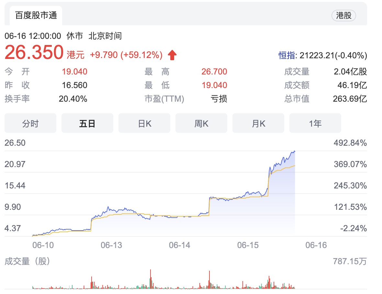Click the tallest red volume bar
382x294 pixels.
point(151,278)
